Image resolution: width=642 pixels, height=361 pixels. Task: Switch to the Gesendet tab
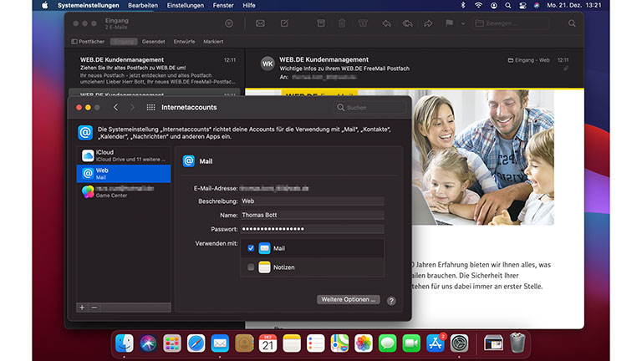point(154,41)
